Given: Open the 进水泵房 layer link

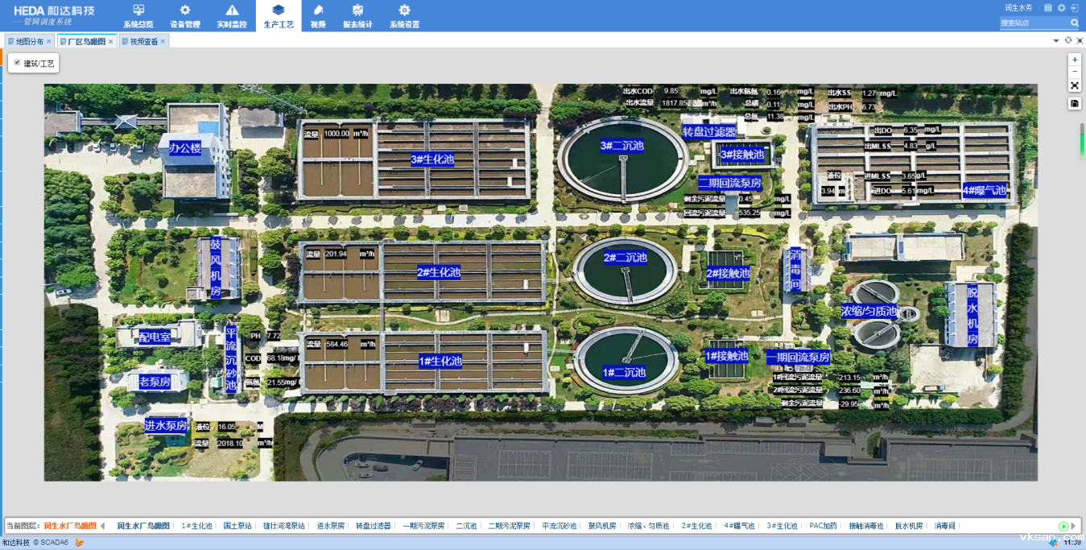Looking at the screenshot, I should (330, 526).
